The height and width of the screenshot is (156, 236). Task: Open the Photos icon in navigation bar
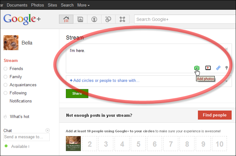[80, 19]
